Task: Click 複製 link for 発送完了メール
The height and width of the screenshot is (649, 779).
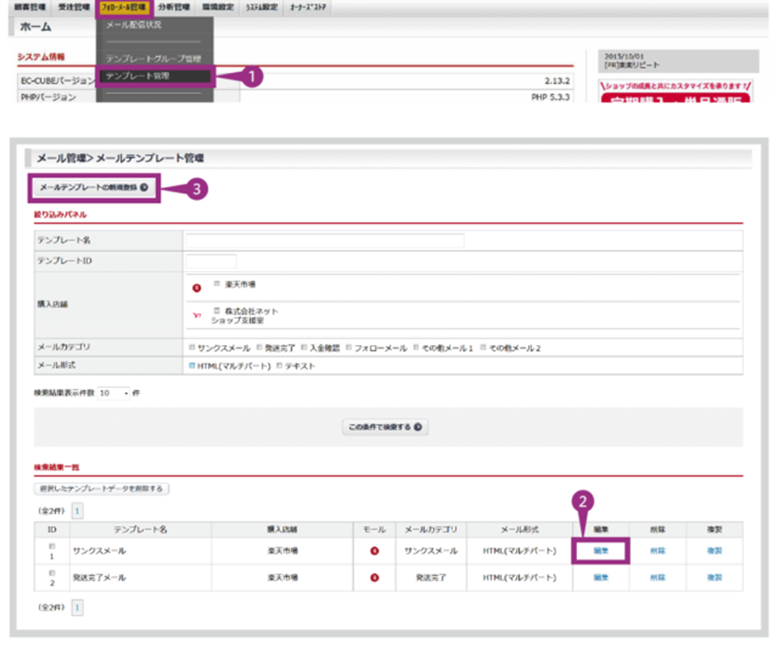Action: click(x=714, y=578)
